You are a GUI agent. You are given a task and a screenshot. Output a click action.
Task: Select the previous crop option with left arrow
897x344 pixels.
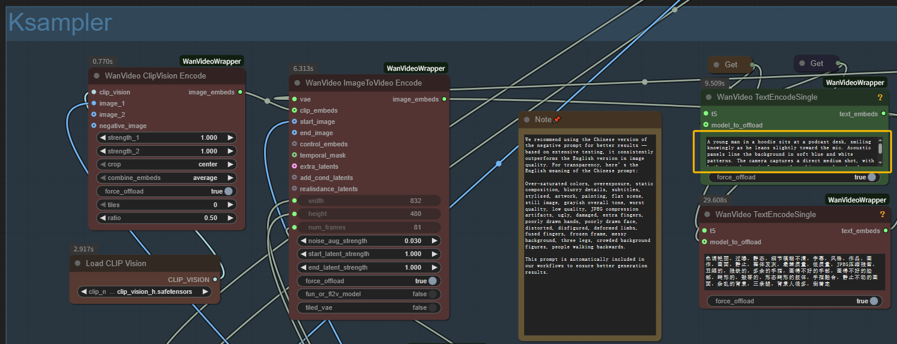click(103, 164)
